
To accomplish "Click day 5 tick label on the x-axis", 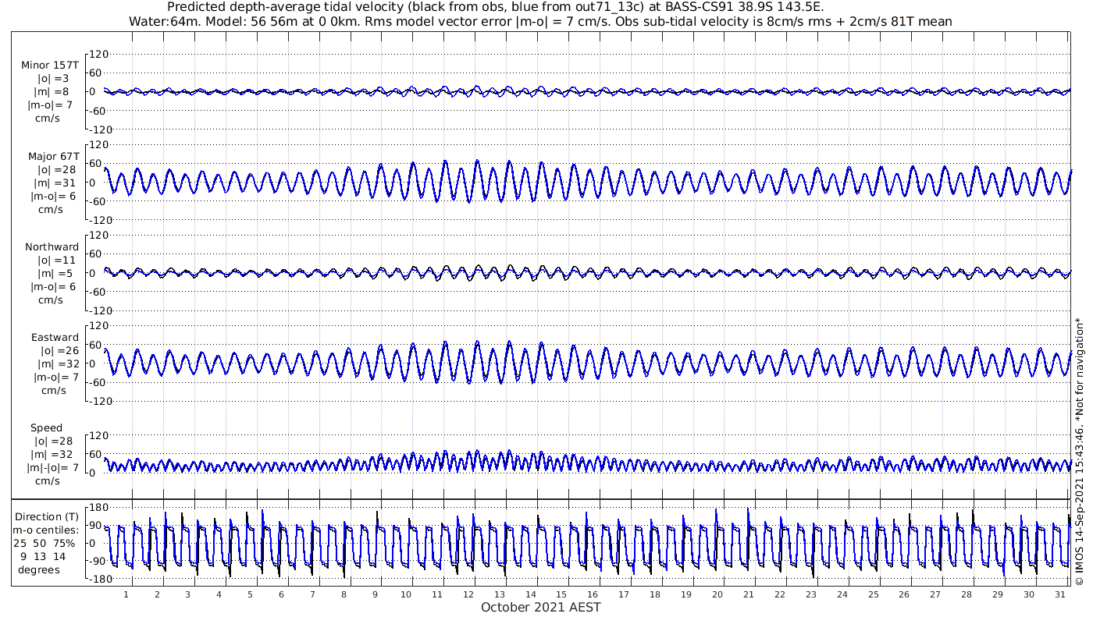I will (x=250, y=594).
